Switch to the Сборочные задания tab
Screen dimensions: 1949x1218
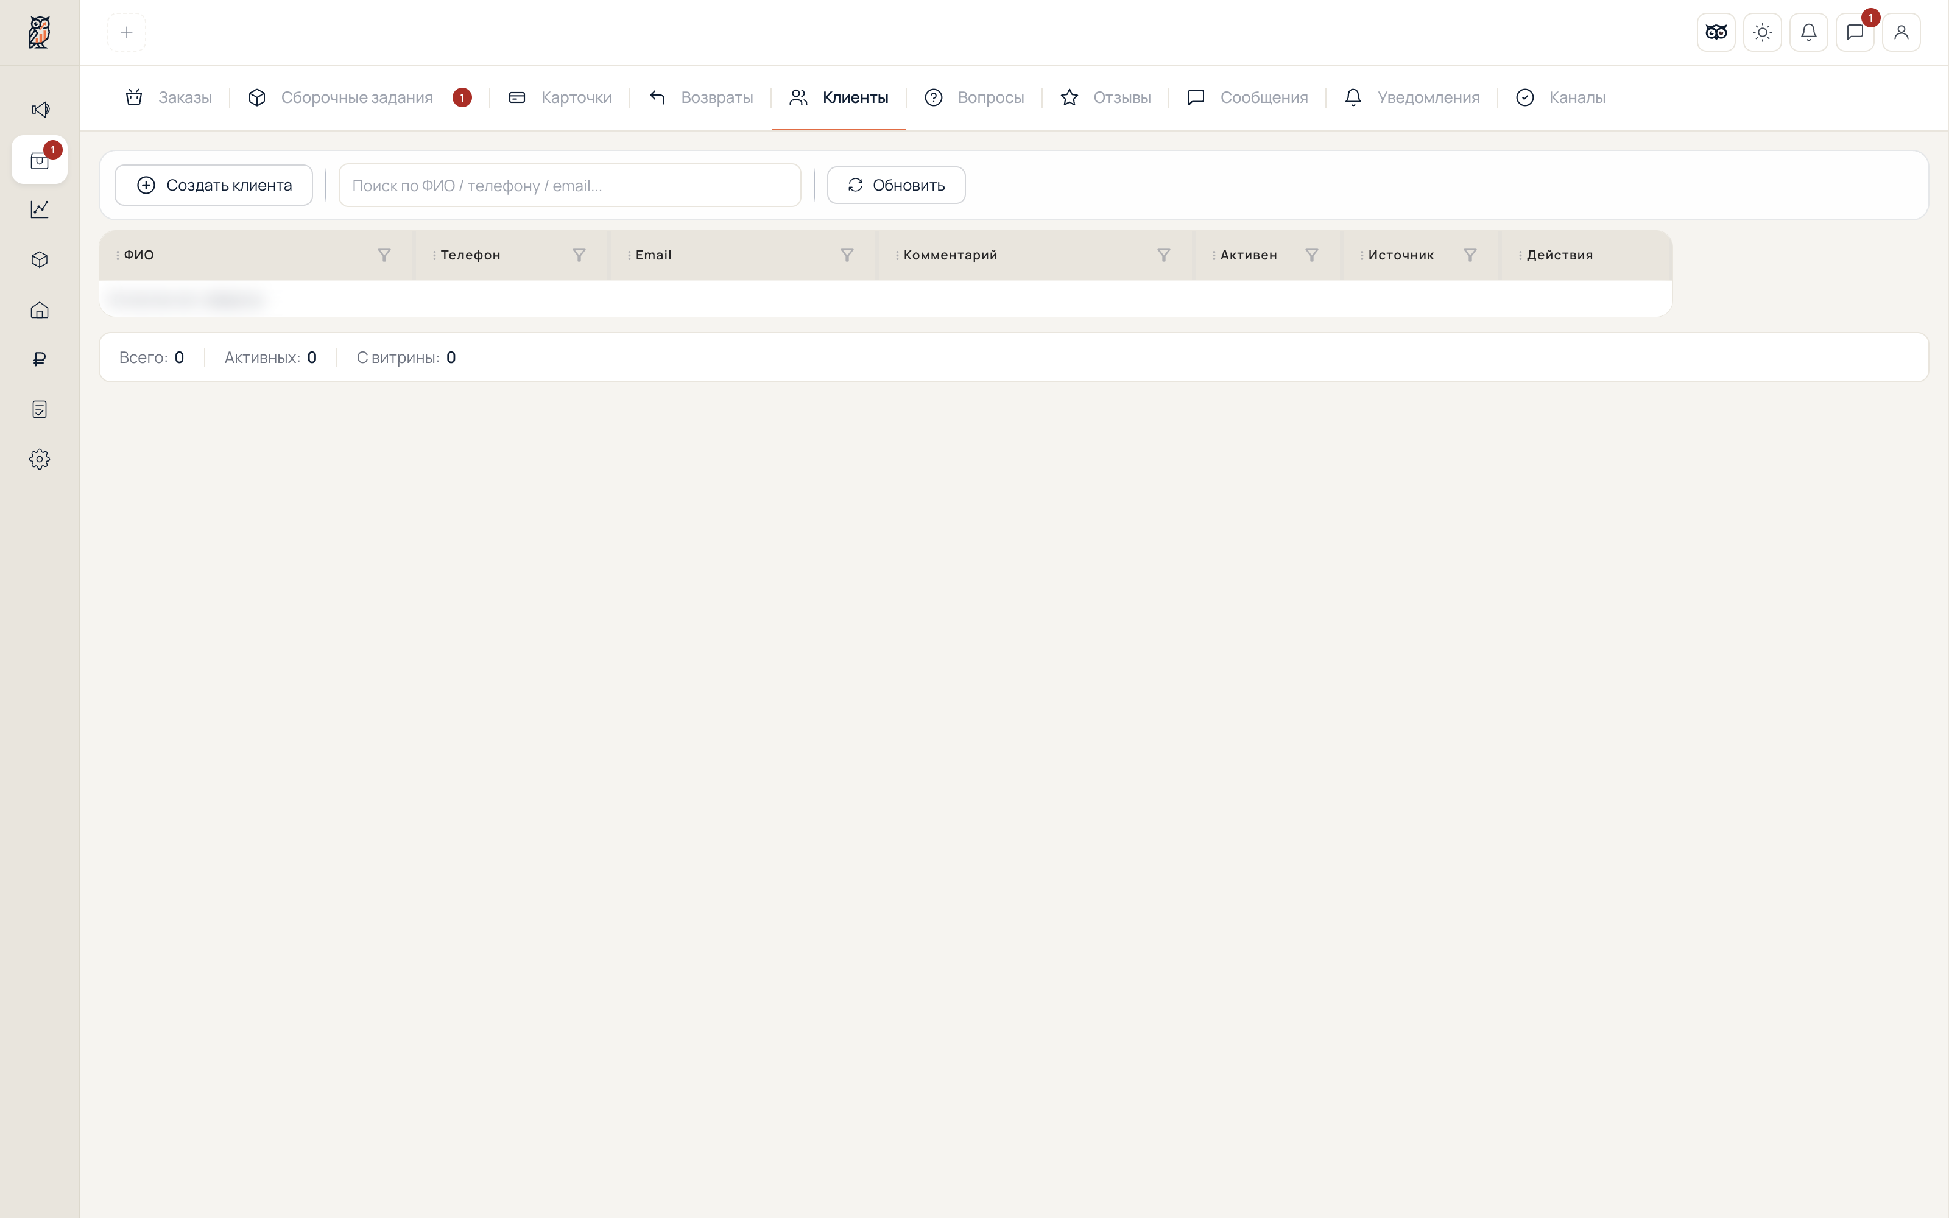(359, 97)
